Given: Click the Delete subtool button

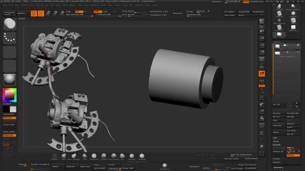Looking at the screenshot, I should (279, 133).
